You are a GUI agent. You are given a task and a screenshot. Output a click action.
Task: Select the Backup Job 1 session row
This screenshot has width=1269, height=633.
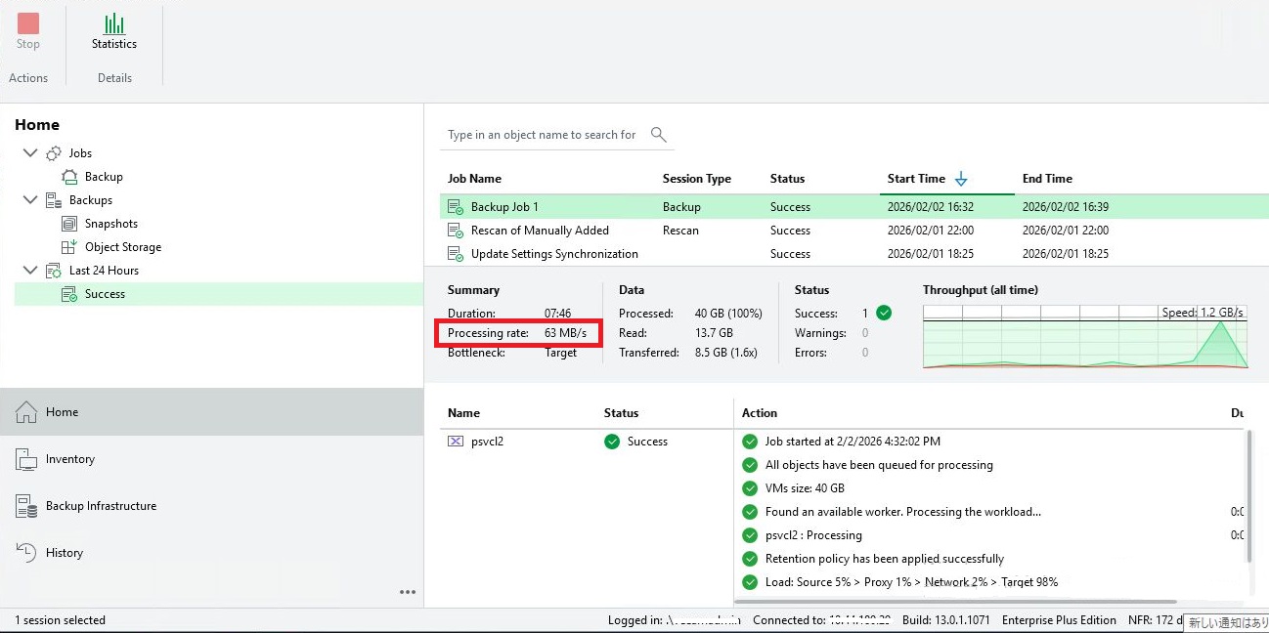(504, 207)
